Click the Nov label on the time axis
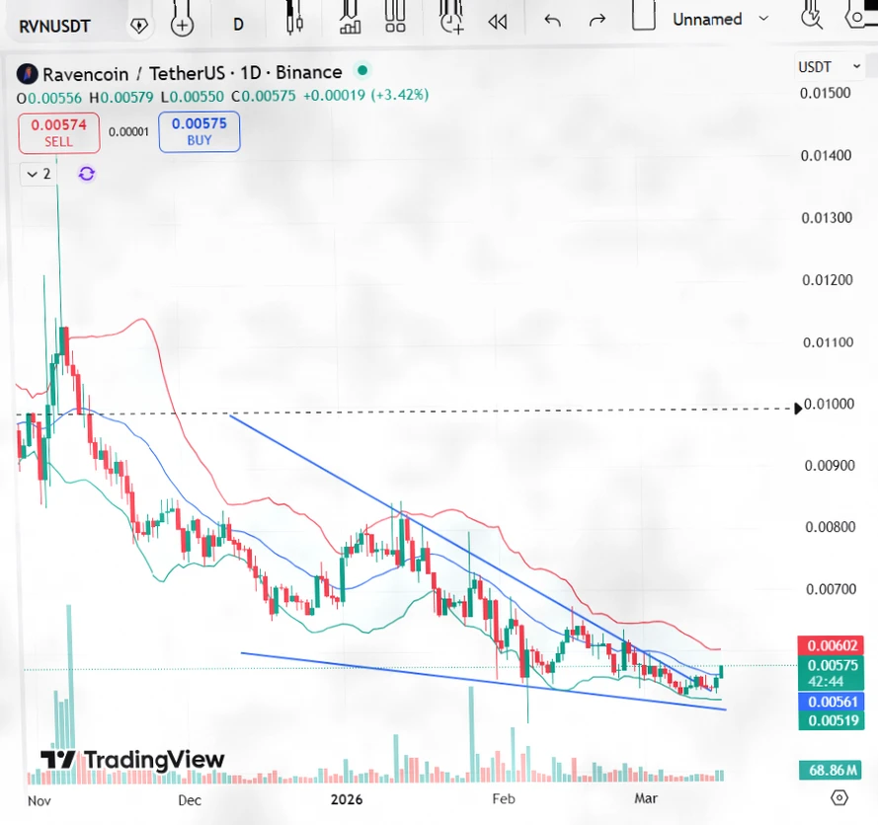Viewport: 878px width, 825px height. pos(40,801)
